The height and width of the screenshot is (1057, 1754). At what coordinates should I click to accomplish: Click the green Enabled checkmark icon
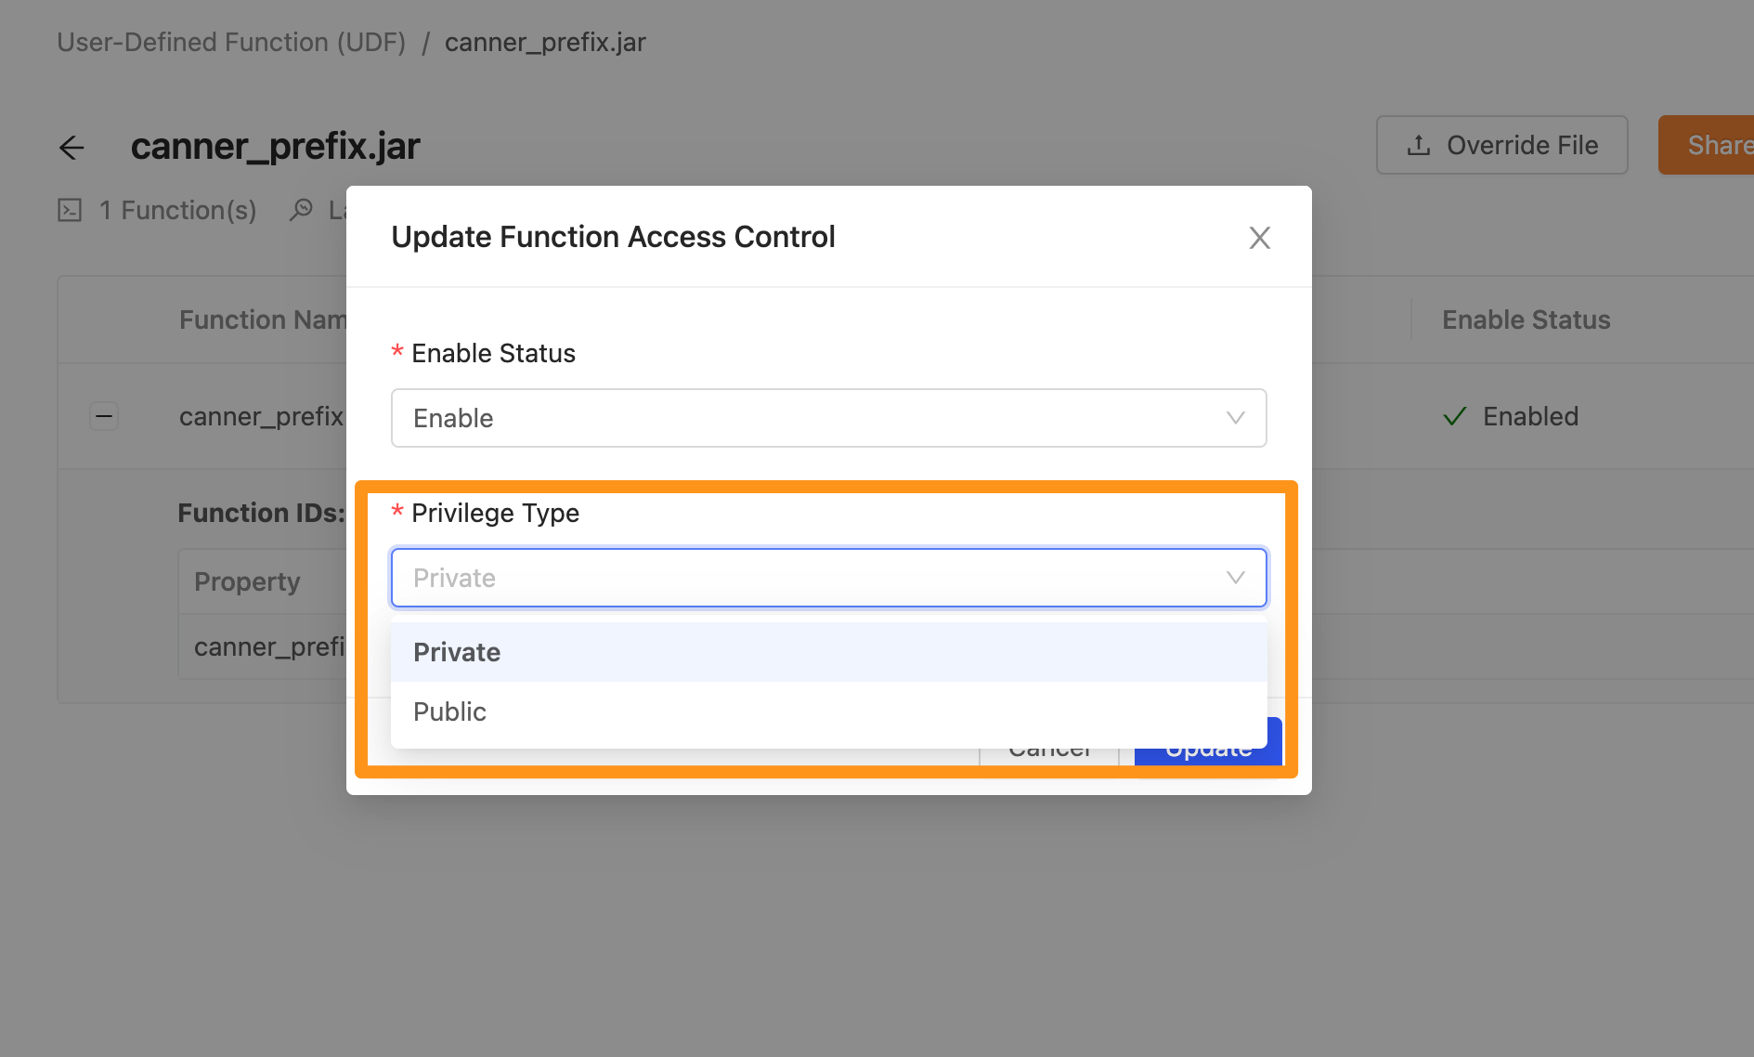pyautogui.click(x=1454, y=416)
